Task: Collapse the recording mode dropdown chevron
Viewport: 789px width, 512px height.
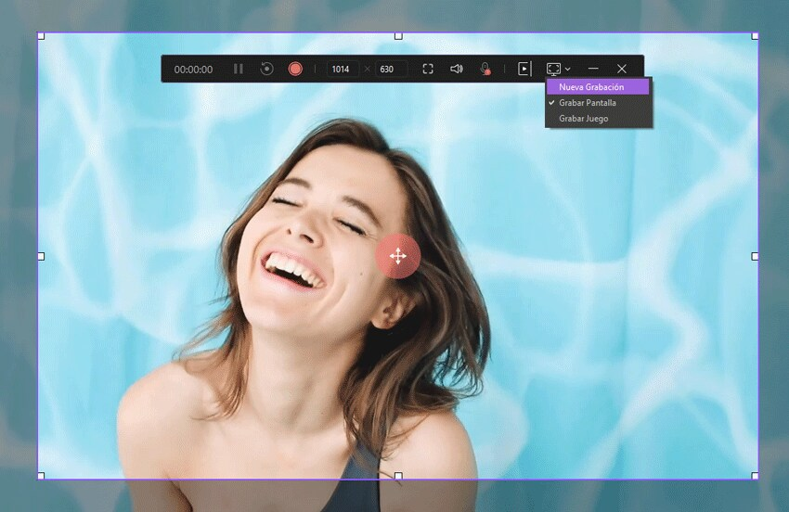Action: [x=567, y=70]
